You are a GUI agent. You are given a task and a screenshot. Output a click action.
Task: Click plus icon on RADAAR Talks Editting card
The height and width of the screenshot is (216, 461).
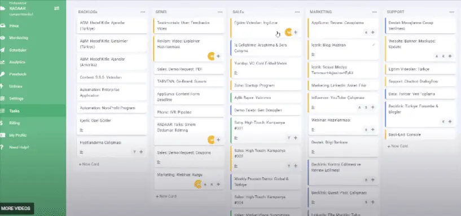tap(218, 140)
